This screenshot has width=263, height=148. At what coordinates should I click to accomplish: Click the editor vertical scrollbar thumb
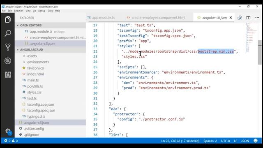point(260,52)
